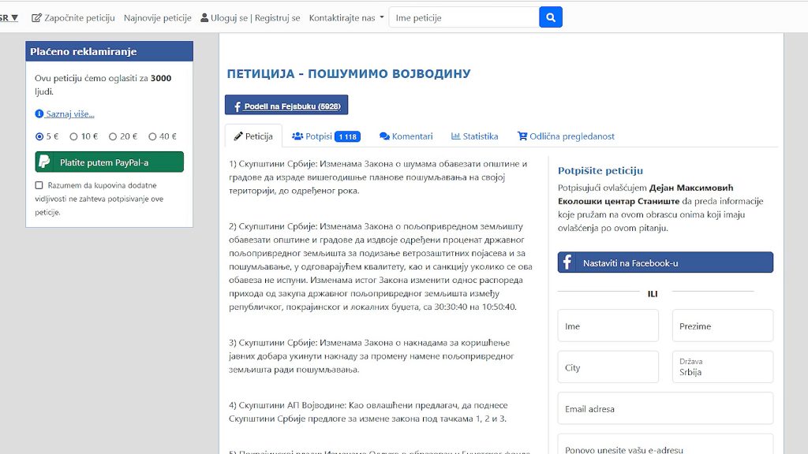
Task: Click the cart icon beside Odlična pregledanost
Action: tap(522, 136)
